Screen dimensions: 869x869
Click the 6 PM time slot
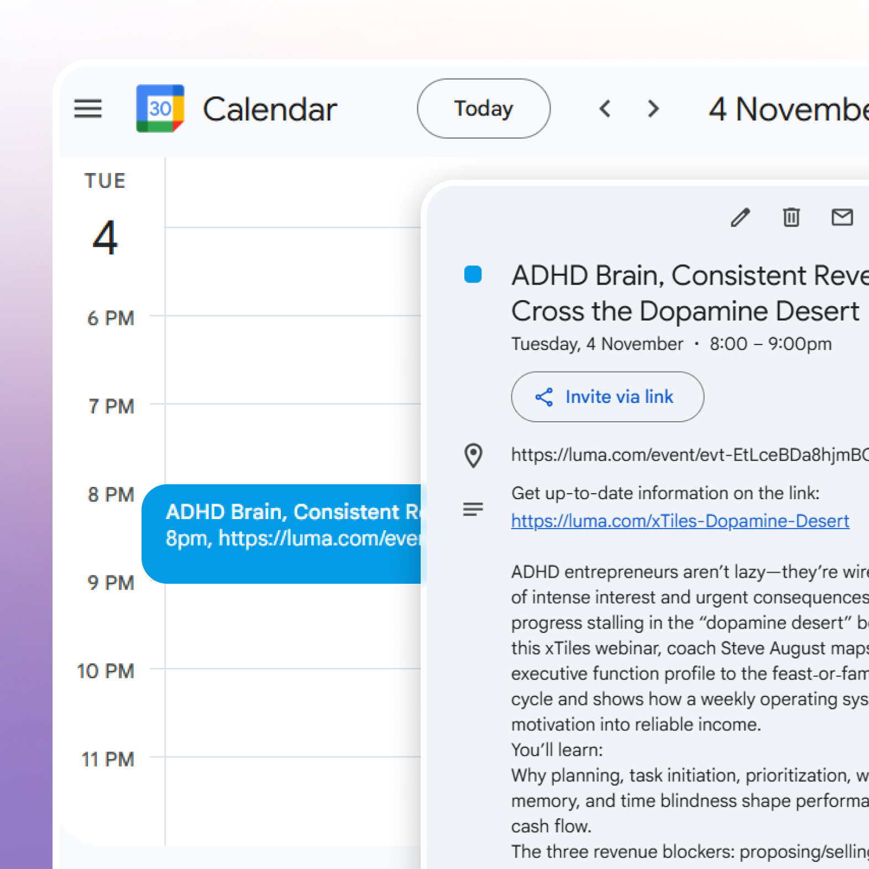coord(293,359)
